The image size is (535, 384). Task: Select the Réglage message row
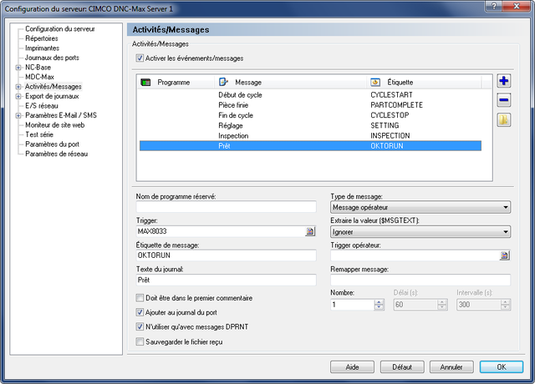310,125
